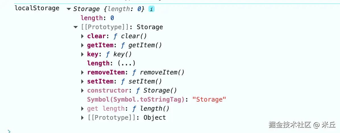Click the f removeItem() function value
340x133 pixels.
pyautogui.click(x=158, y=72)
